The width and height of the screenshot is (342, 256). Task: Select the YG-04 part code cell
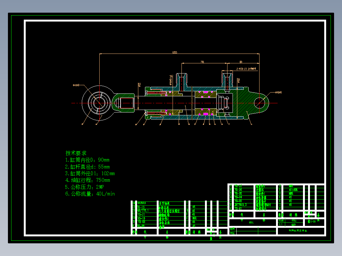tap(238, 197)
